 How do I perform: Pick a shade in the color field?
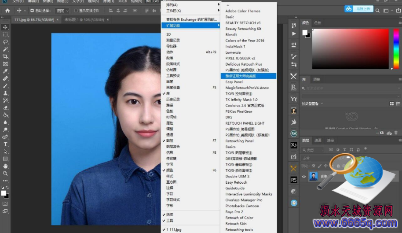[x=351, y=49]
